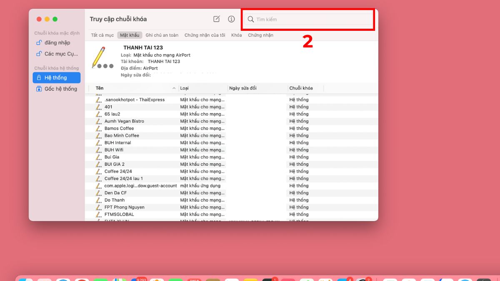Switch to the Tất cả mục tab
The width and height of the screenshot is (500, 281).
click(x=102, y=35)
